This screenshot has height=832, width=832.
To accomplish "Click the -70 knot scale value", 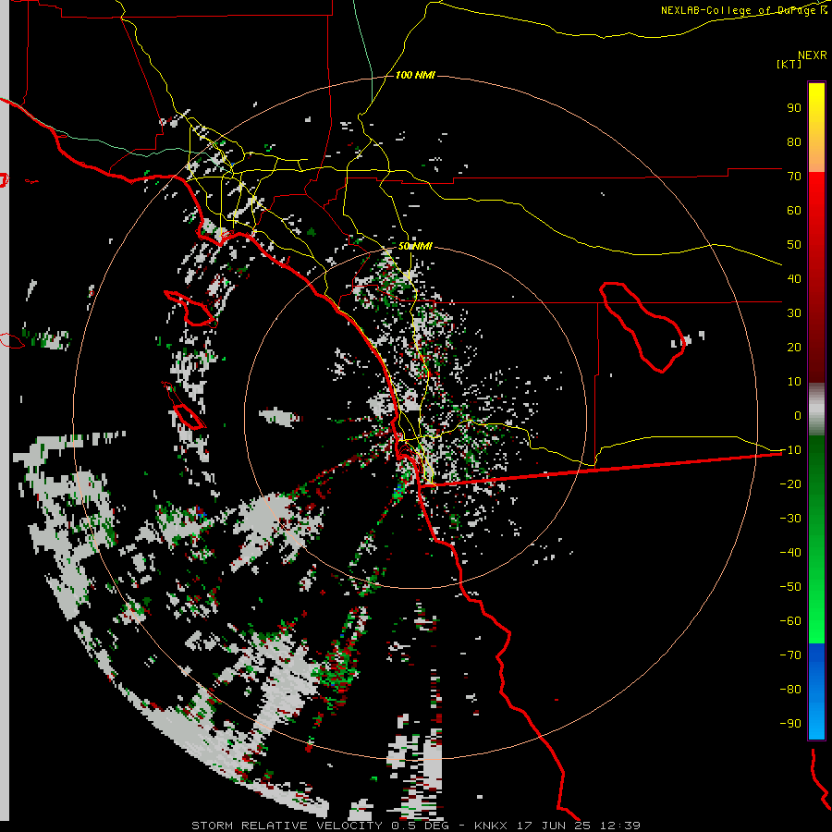I will pos(790,655).
